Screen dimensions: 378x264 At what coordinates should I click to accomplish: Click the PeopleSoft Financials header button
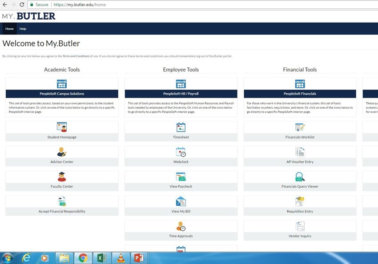click(300, 94)
